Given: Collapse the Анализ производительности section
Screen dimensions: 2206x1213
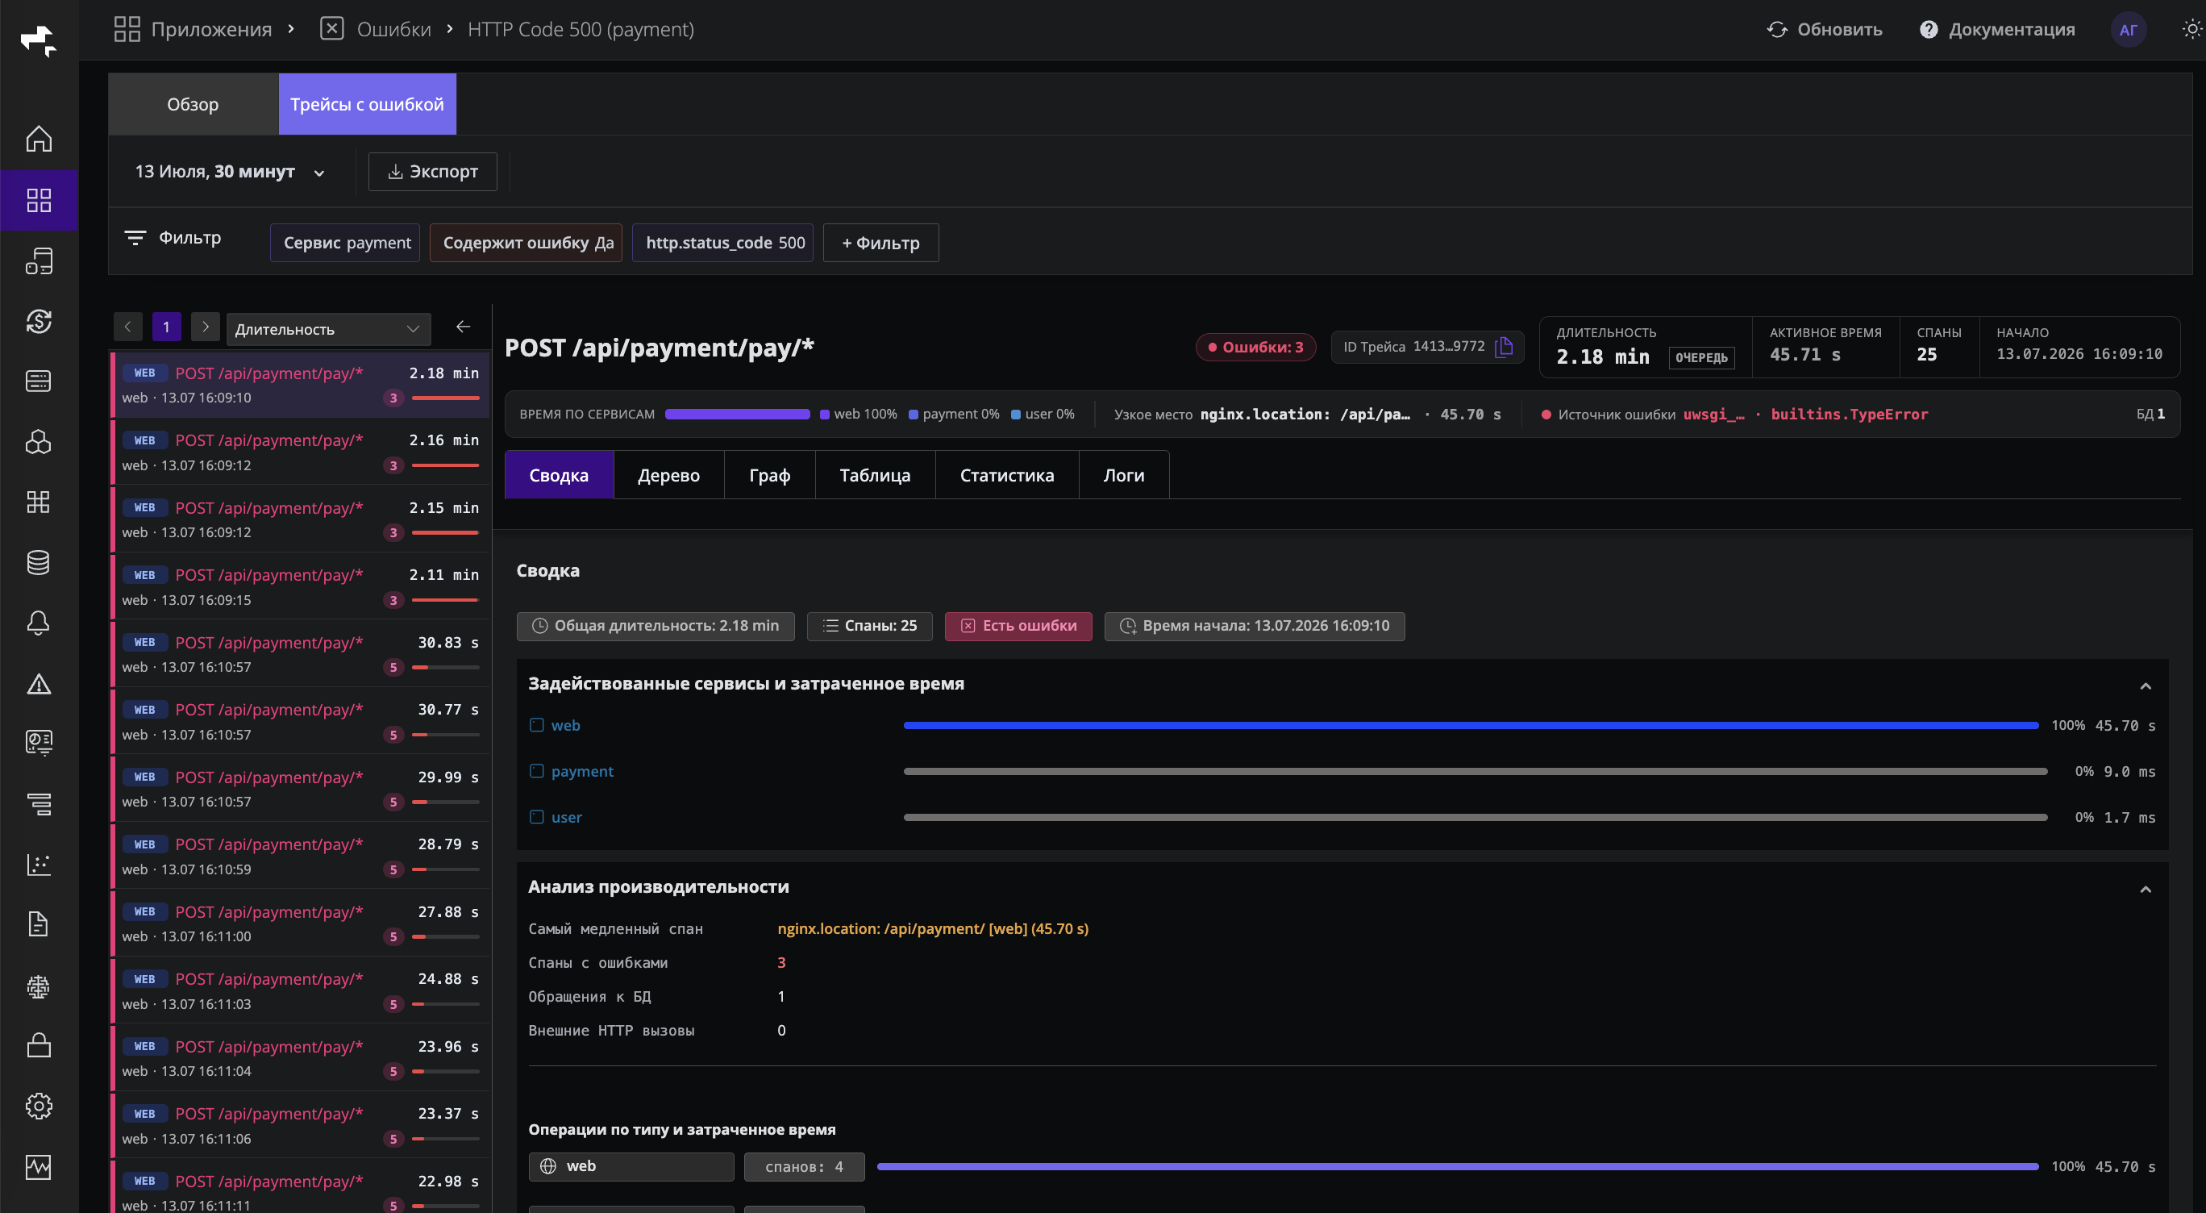Looking at the screenshot, I should pyautogui.click(x=2146, y=890).
